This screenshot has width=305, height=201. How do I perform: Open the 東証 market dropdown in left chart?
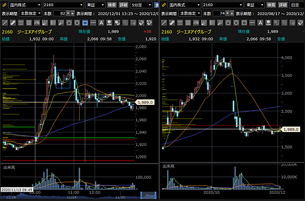pos(95,5)
